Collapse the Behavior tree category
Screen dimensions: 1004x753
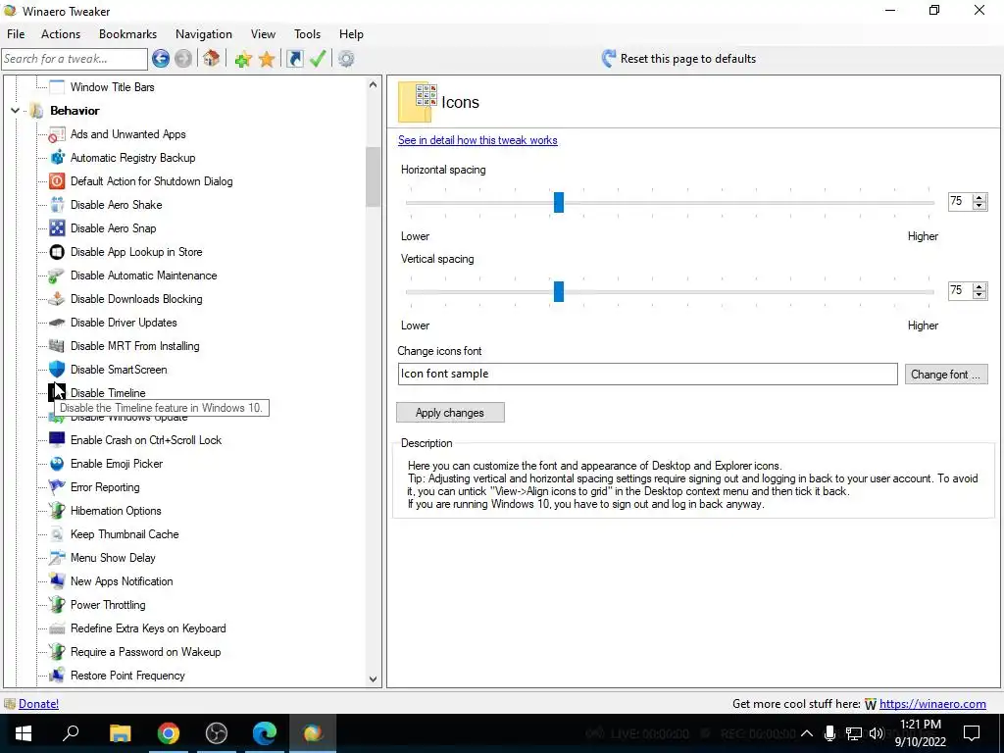(15, 111)
